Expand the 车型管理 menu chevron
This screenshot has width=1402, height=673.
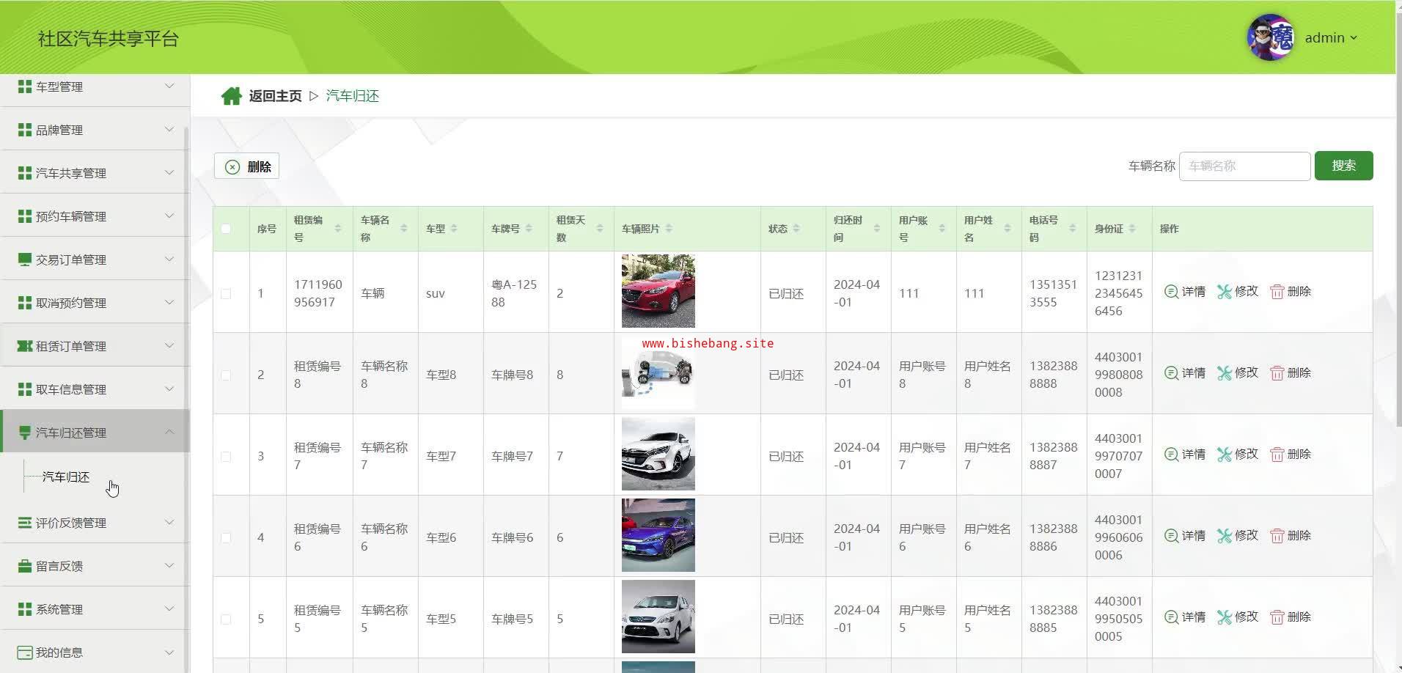tap(169, 87)
